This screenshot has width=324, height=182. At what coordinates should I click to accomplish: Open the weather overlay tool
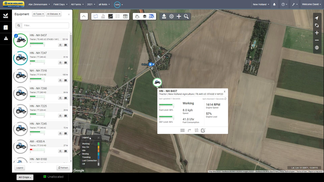tap(137, 16)
